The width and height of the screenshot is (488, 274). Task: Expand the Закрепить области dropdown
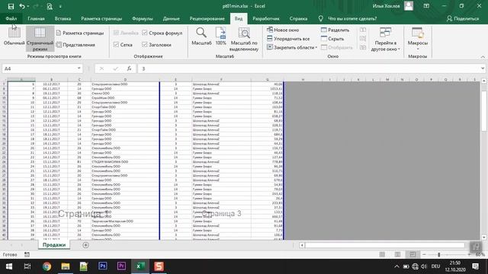316,47
